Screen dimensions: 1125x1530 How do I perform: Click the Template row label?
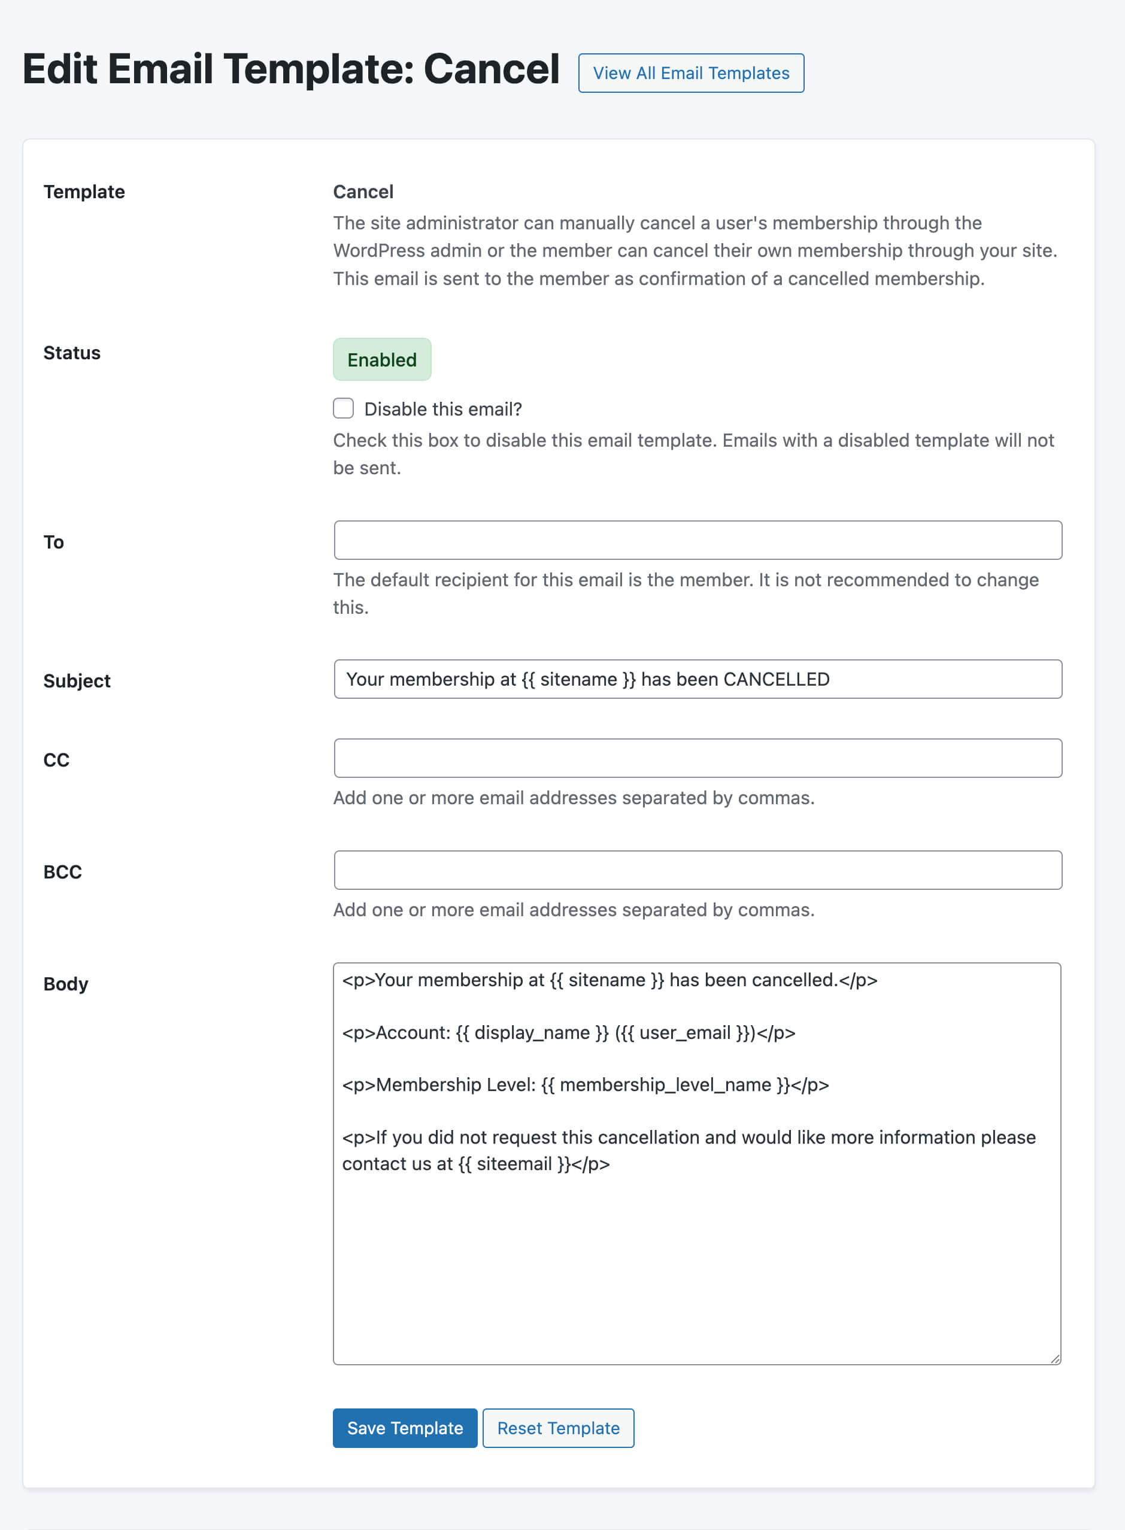click(x=84, y=192)
